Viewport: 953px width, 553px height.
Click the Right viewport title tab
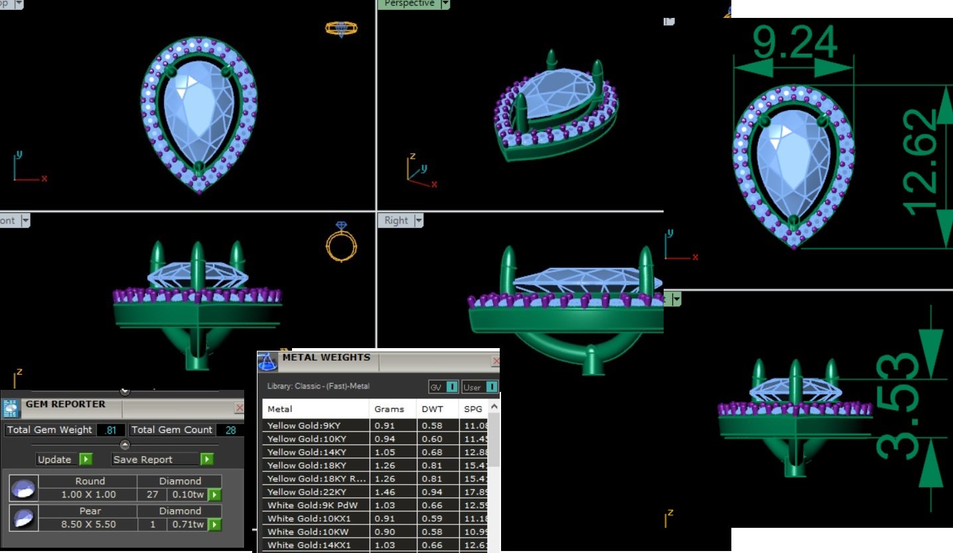click(396, 221)
